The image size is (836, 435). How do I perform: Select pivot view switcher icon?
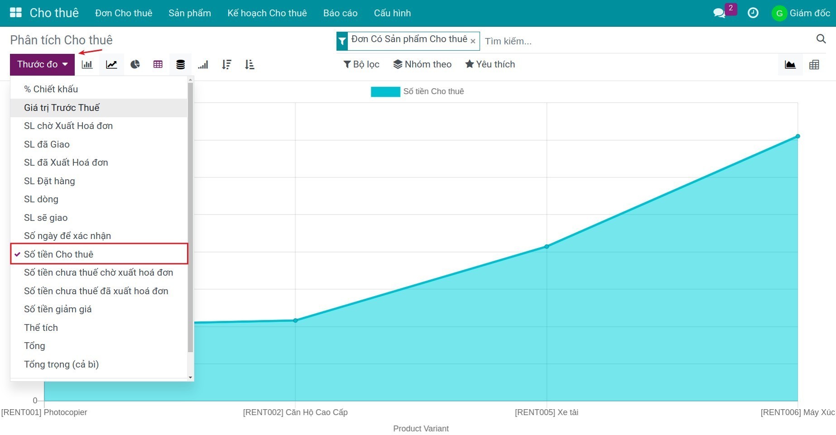814,64
